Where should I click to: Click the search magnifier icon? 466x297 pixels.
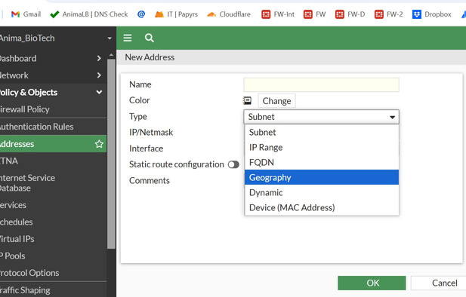pyautogui.click(x=150, y=38)
